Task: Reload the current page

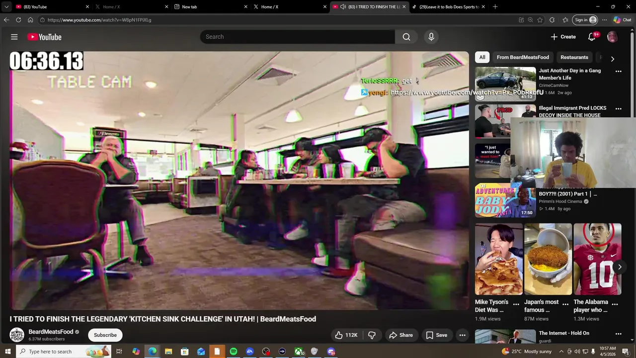Action: tap(18, 20)
